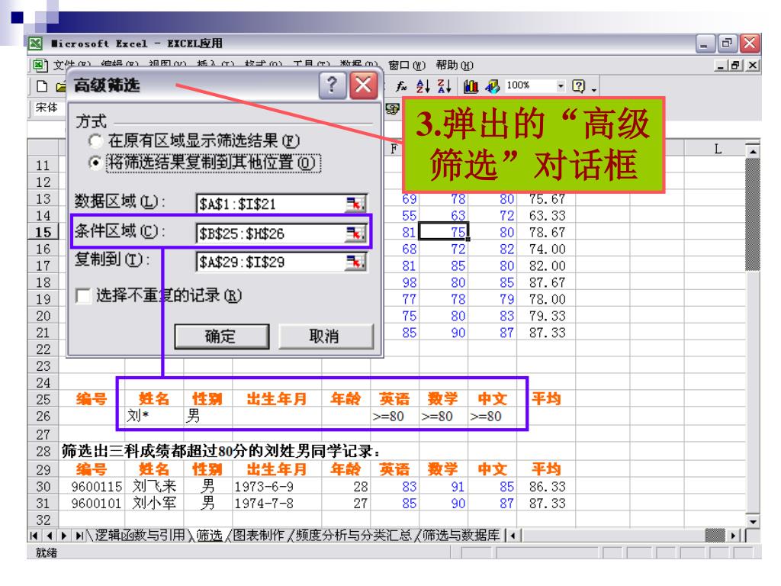The width and height of the screenshot is (781, 586).
Task: Click horizontal scrollbar right arrow
Action: [733, 536]
